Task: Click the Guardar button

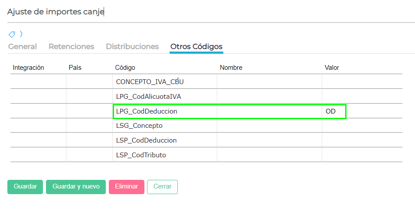Action: coord(25,187)
